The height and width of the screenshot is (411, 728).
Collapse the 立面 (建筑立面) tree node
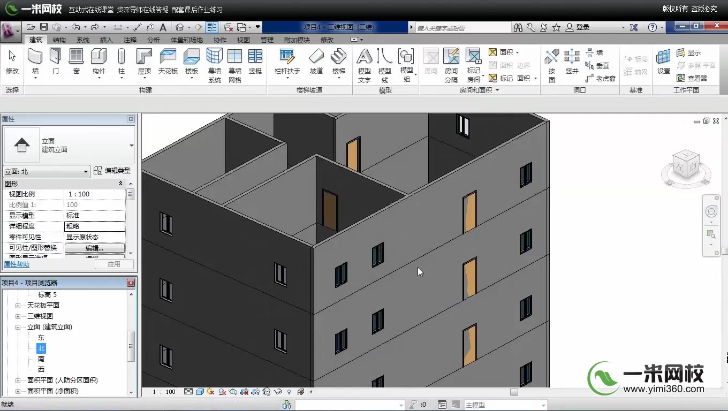(x=18, y=327)
